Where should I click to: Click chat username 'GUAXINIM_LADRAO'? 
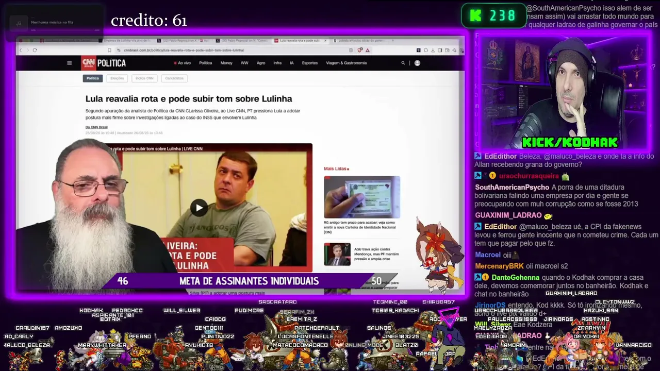point(508,215)
